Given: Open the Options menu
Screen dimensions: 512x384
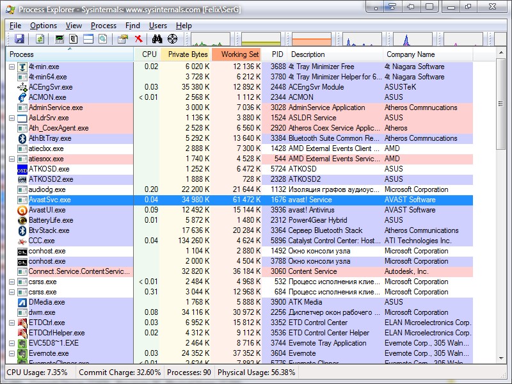Looking at the screenshot, I should point(44,26).
